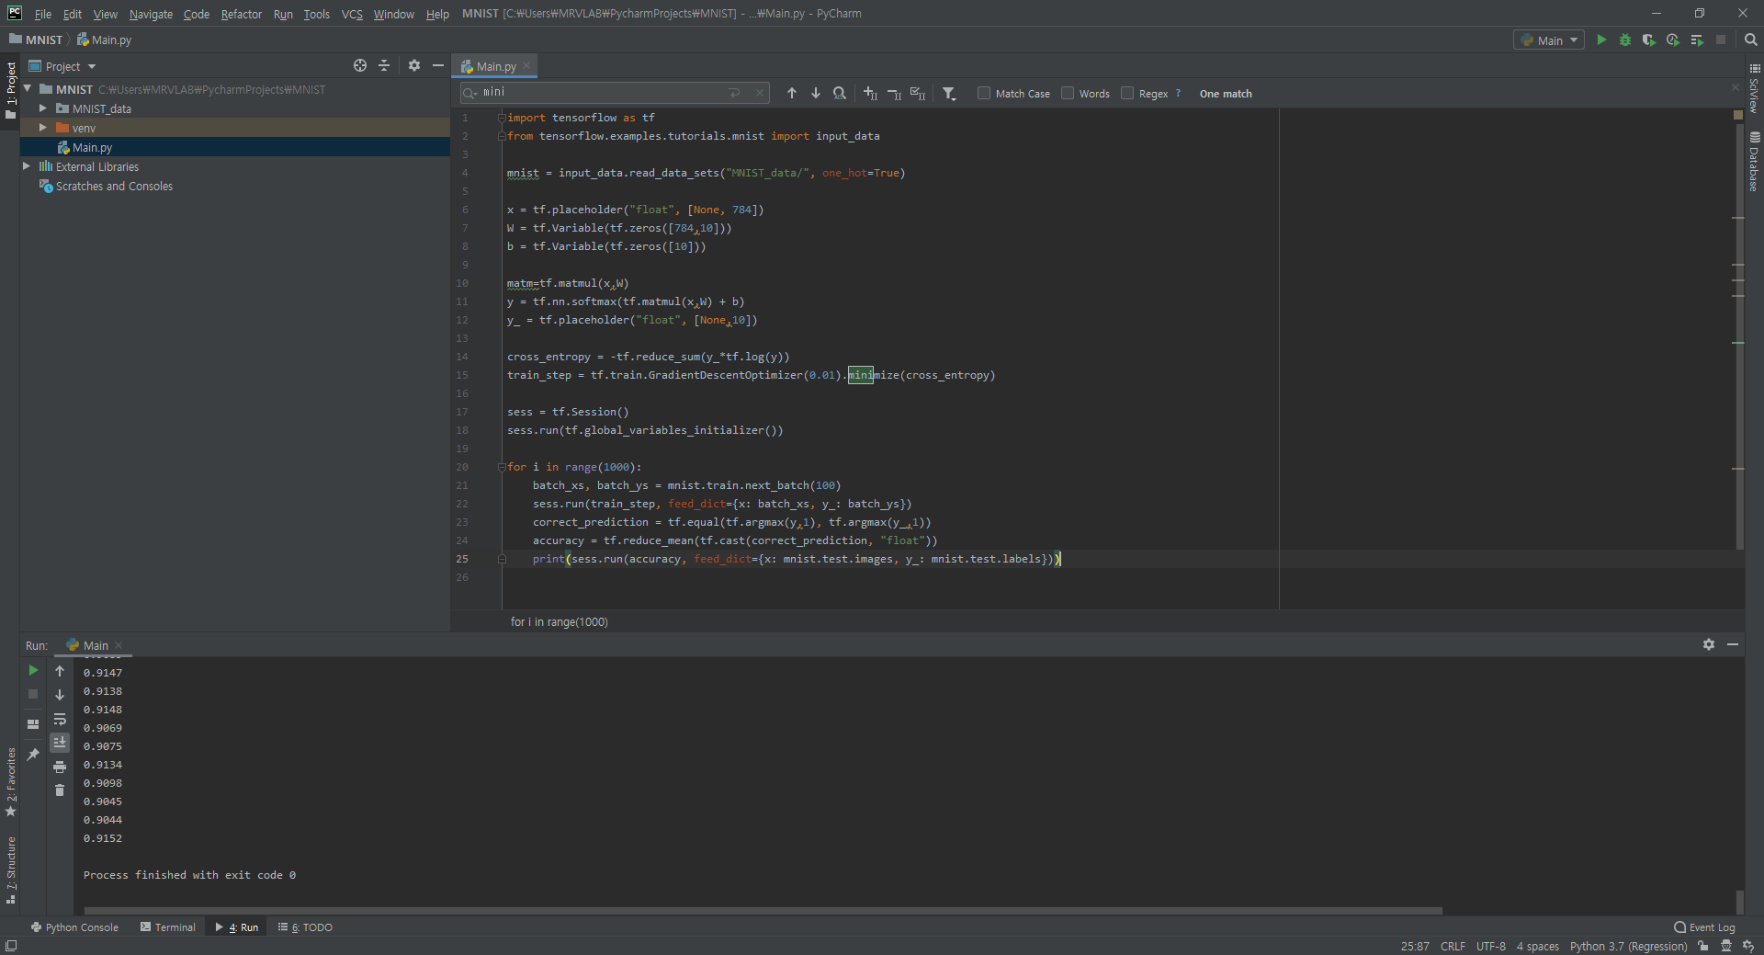
Task: Open VCS menu
Action: pos(352,14)
